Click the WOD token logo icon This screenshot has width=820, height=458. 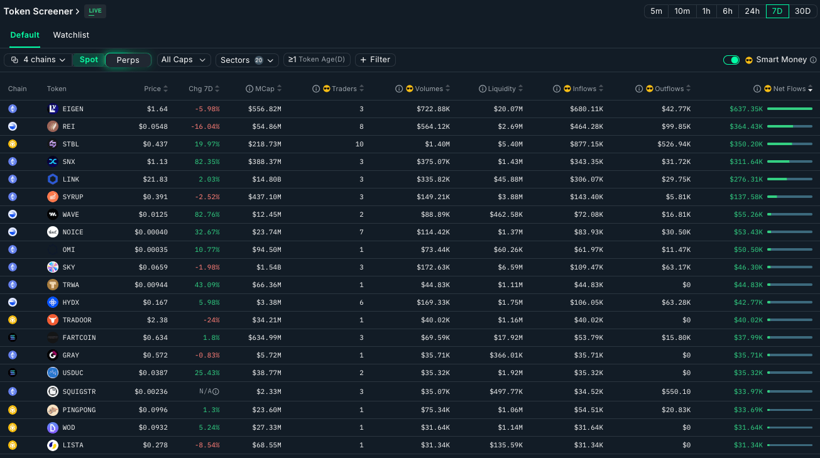[x=53, y=427]
